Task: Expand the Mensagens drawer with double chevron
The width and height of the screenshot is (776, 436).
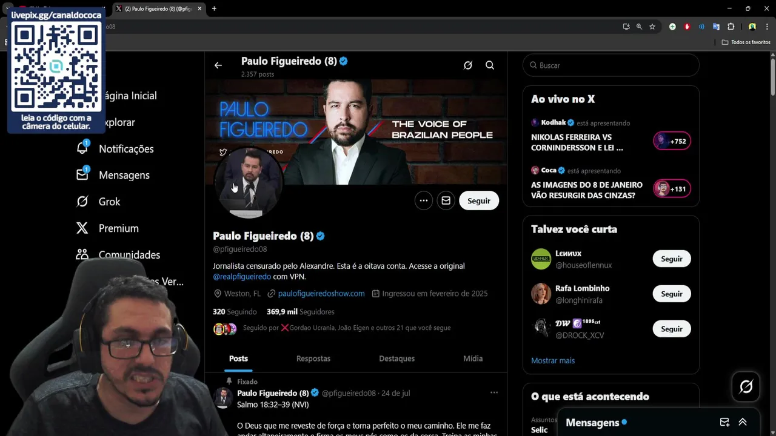Action: (743, 423)
